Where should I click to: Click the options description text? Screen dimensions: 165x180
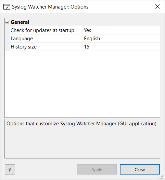[82, 124]
